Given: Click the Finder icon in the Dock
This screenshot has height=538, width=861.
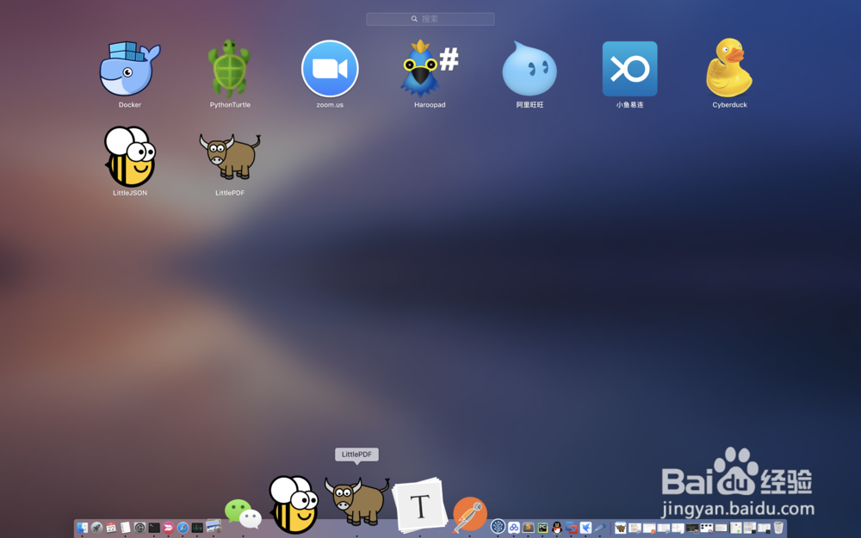Looking at the screenshot, I should 83,528.
